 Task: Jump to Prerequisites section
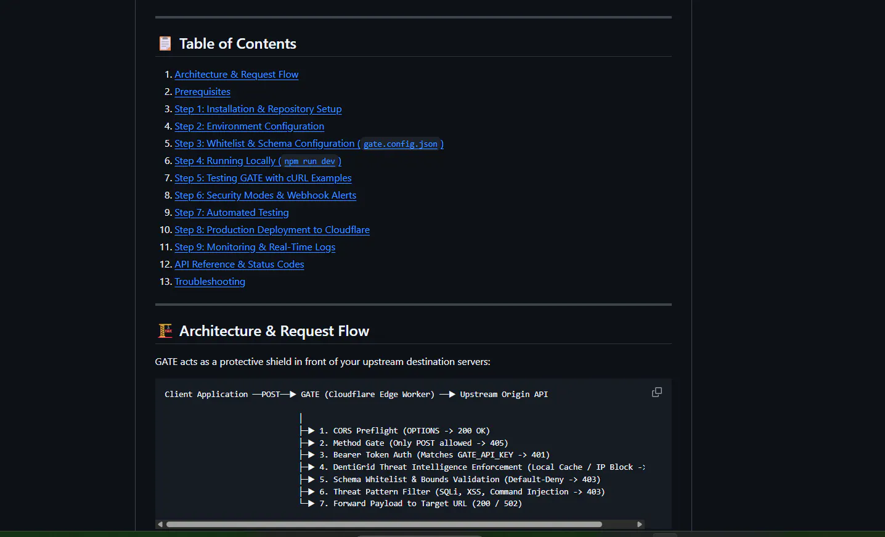202,91
